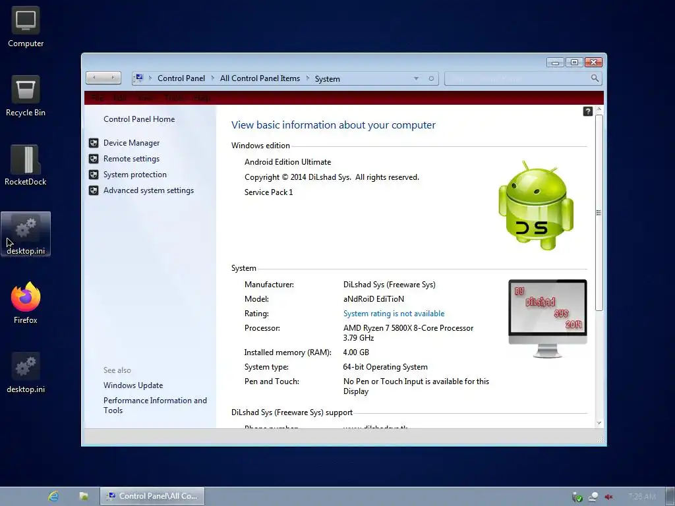Open Performance Information and Tools link
The width and height of the screenshot is (675, 506).
(155, 405)
